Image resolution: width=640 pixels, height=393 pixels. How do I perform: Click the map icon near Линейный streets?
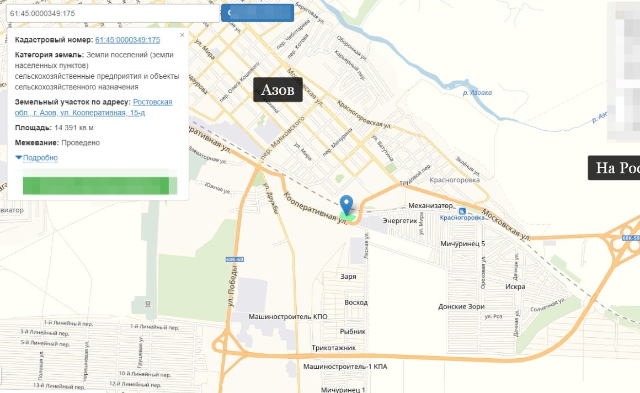tap(148, 304)
